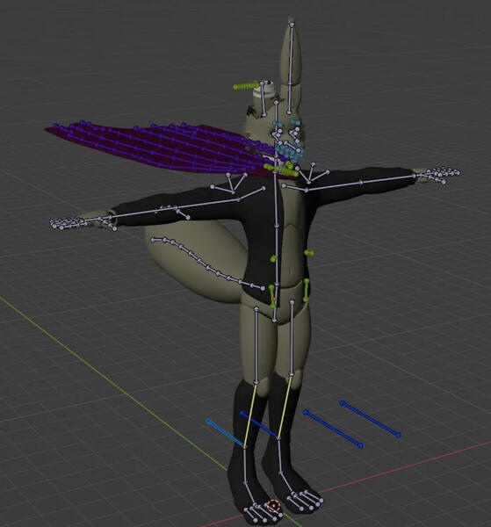Select the toe bones of the front foot

[262, 513]
